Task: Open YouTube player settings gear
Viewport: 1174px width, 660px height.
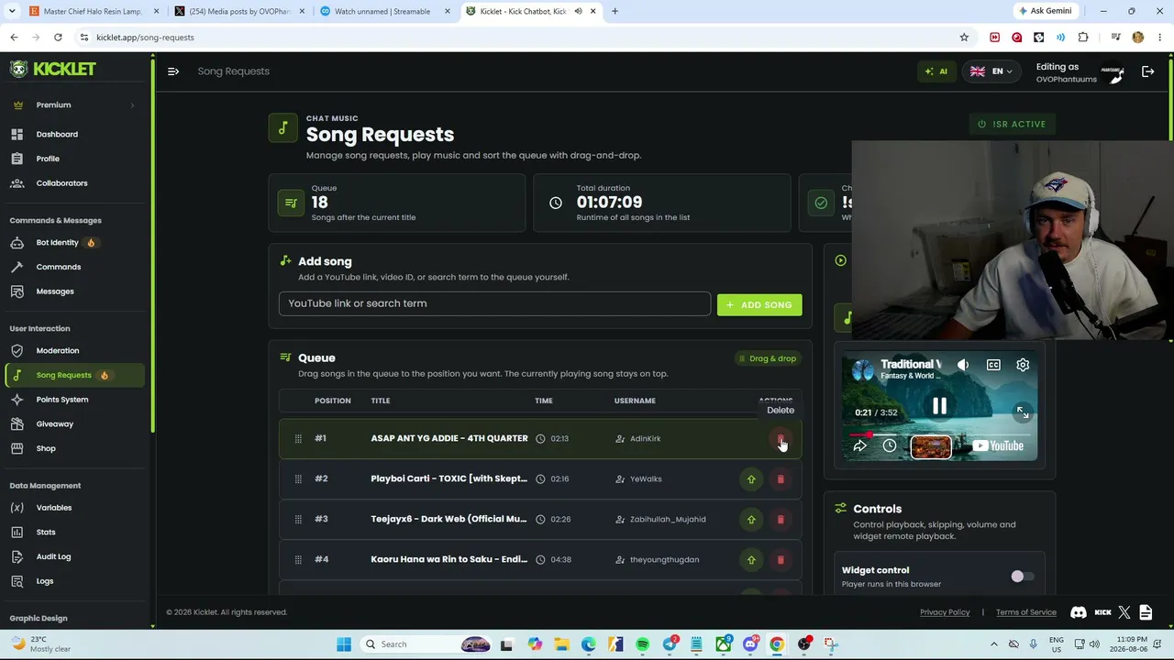Action: pyautogui.click(x=1023, y=365)
